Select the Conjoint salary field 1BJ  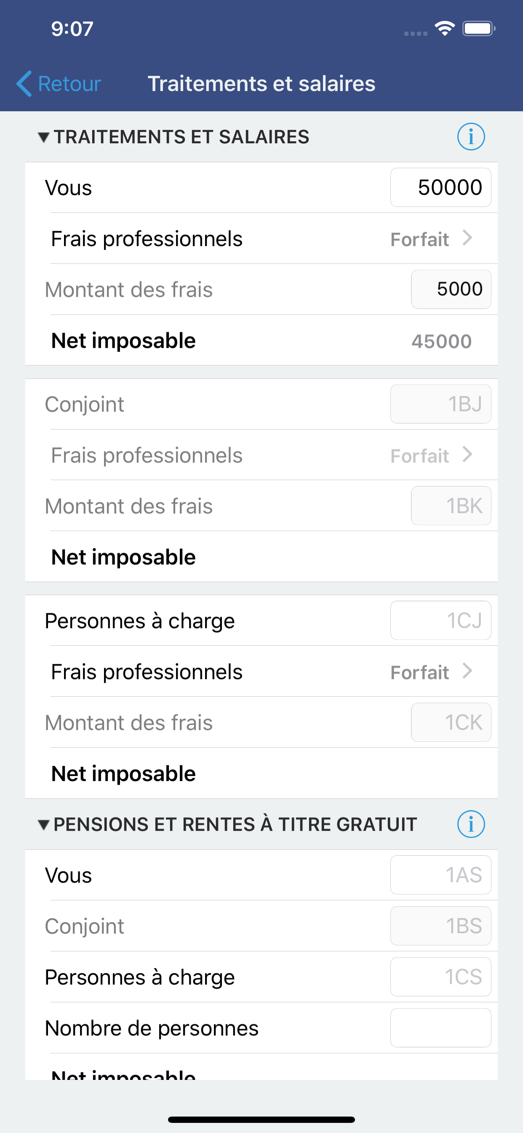pos(440,404)
